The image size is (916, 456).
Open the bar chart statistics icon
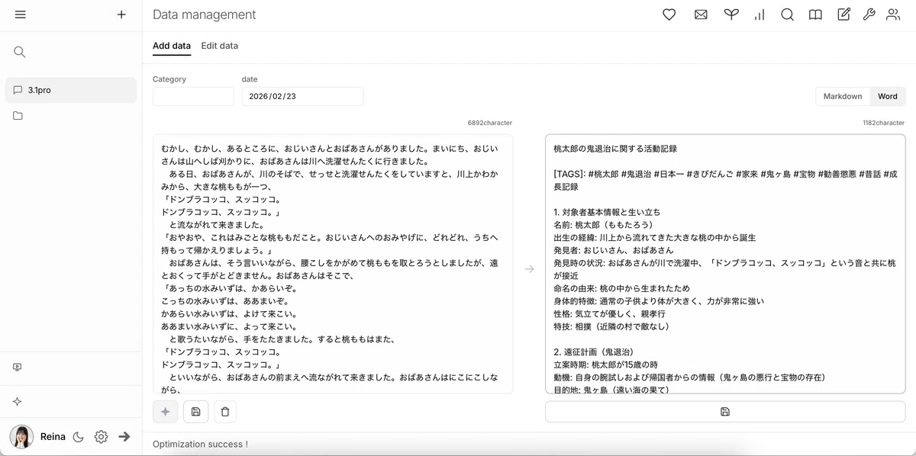(x=760, y=14)
